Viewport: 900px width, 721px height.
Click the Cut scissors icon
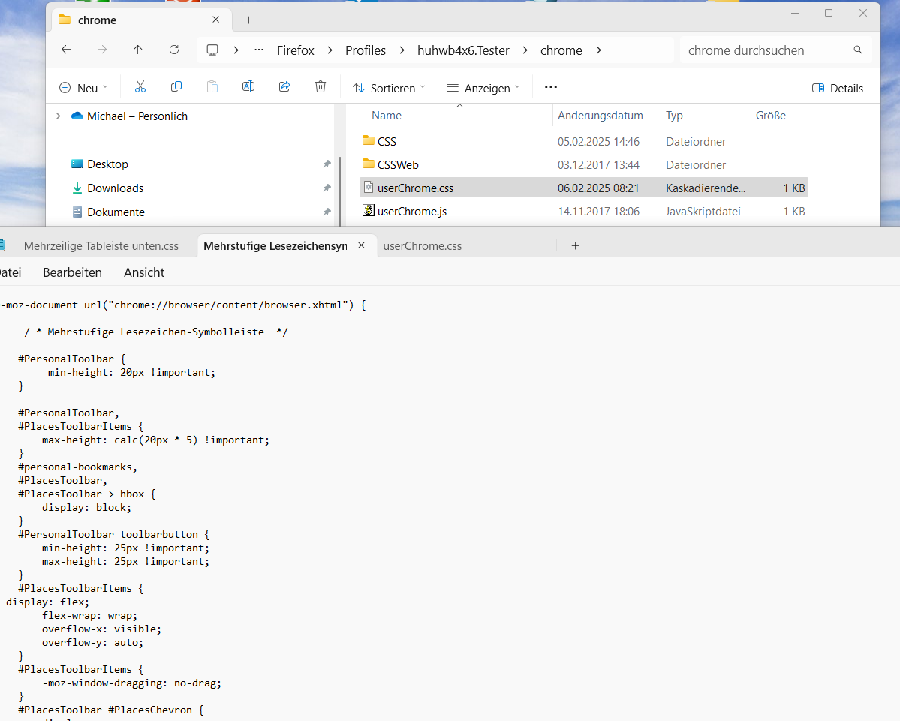(x=140, y=87)
